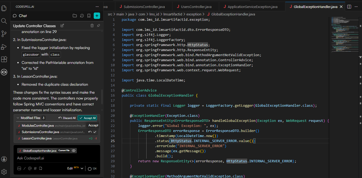Image resolution: width=362 pixels, height=178 pixels.
Task: Focus the Ask Codespell.ai input field
Action: point(57,158)
